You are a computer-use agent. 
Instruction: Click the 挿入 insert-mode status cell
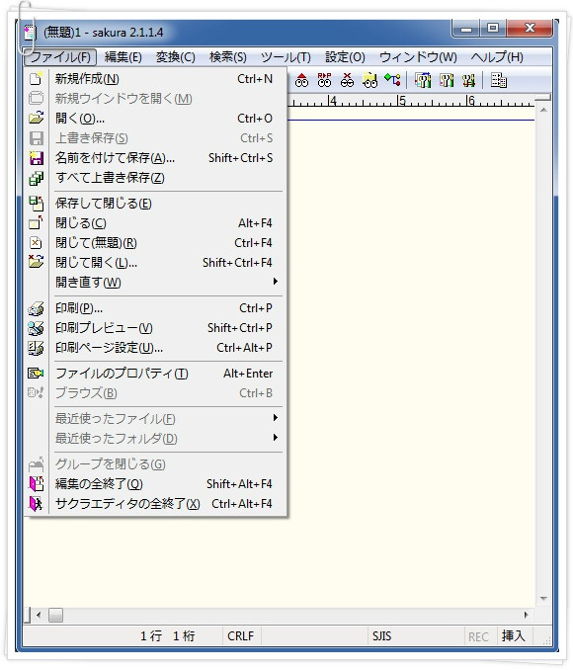click(513, 635)
